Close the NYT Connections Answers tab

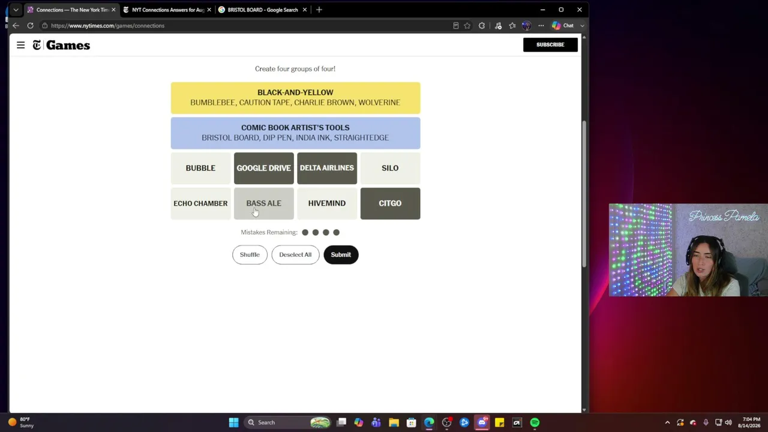click(209, 10)
